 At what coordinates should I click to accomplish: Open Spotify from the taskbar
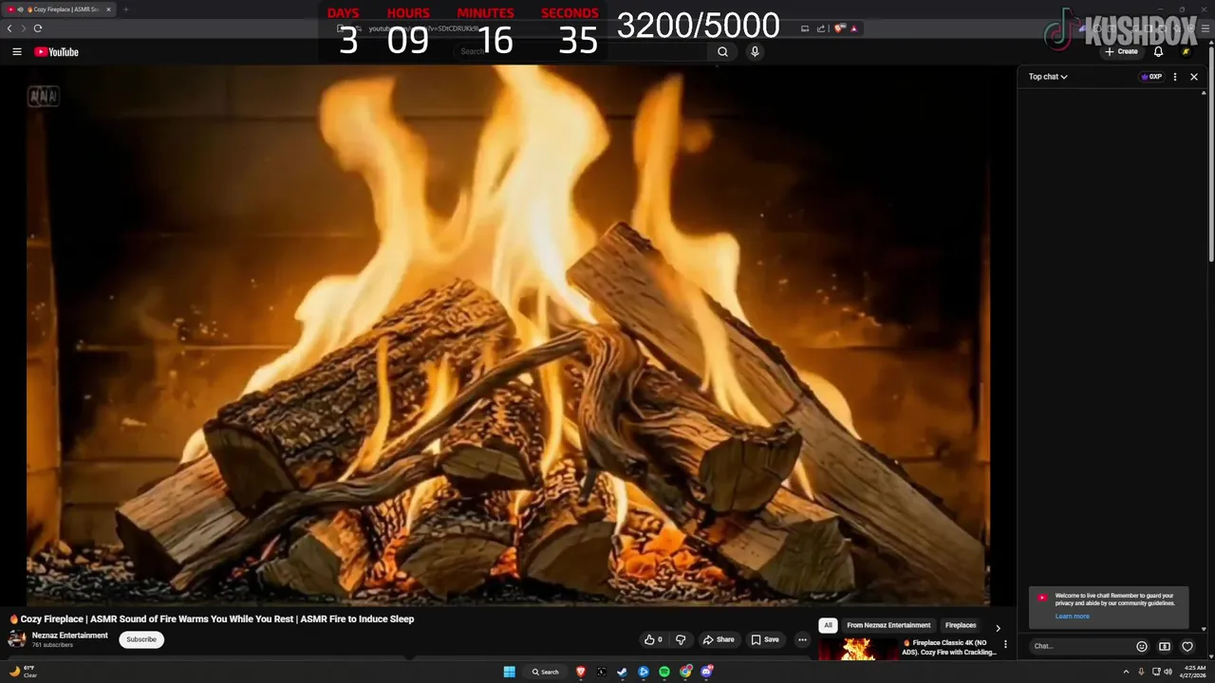coord(664,672)
